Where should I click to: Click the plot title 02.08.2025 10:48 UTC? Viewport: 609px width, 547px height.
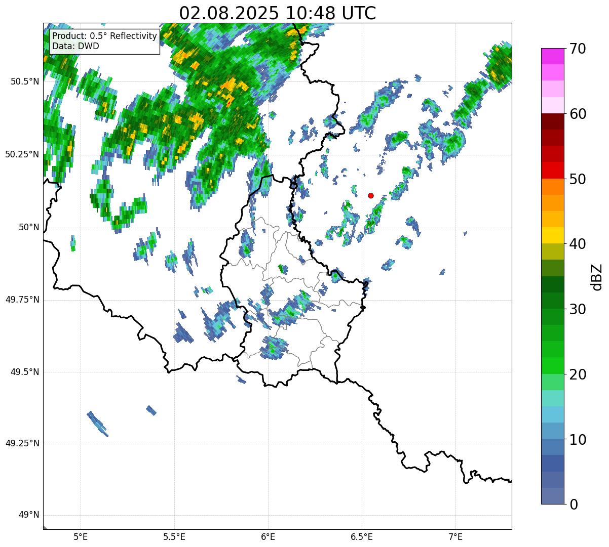coord(278,13)
